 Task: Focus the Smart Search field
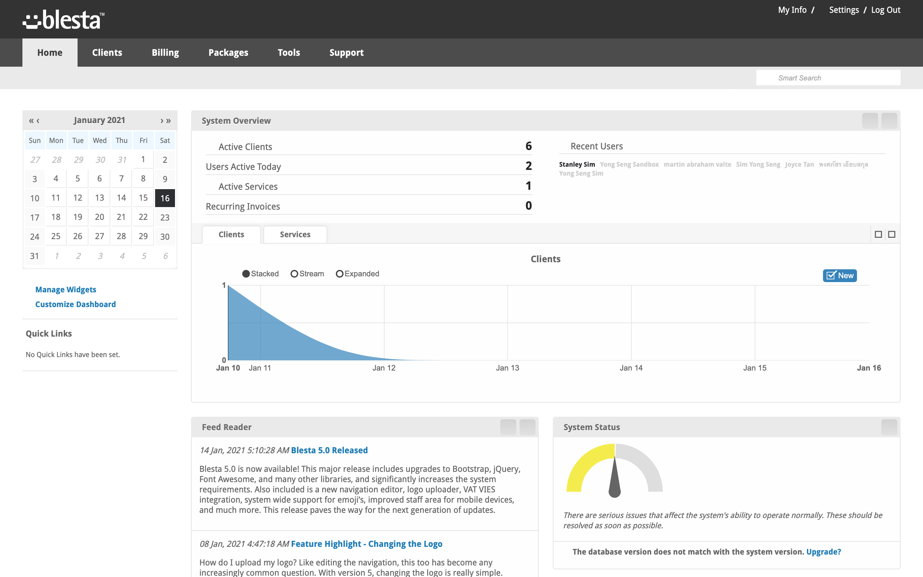click(828, 78)
